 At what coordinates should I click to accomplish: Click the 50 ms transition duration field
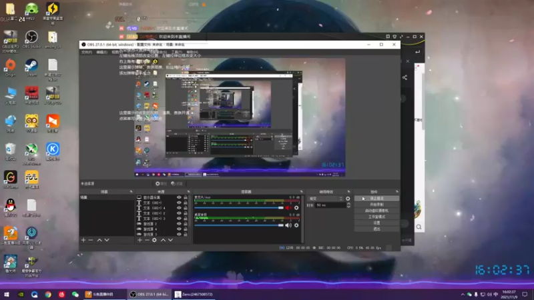[330, 205]
